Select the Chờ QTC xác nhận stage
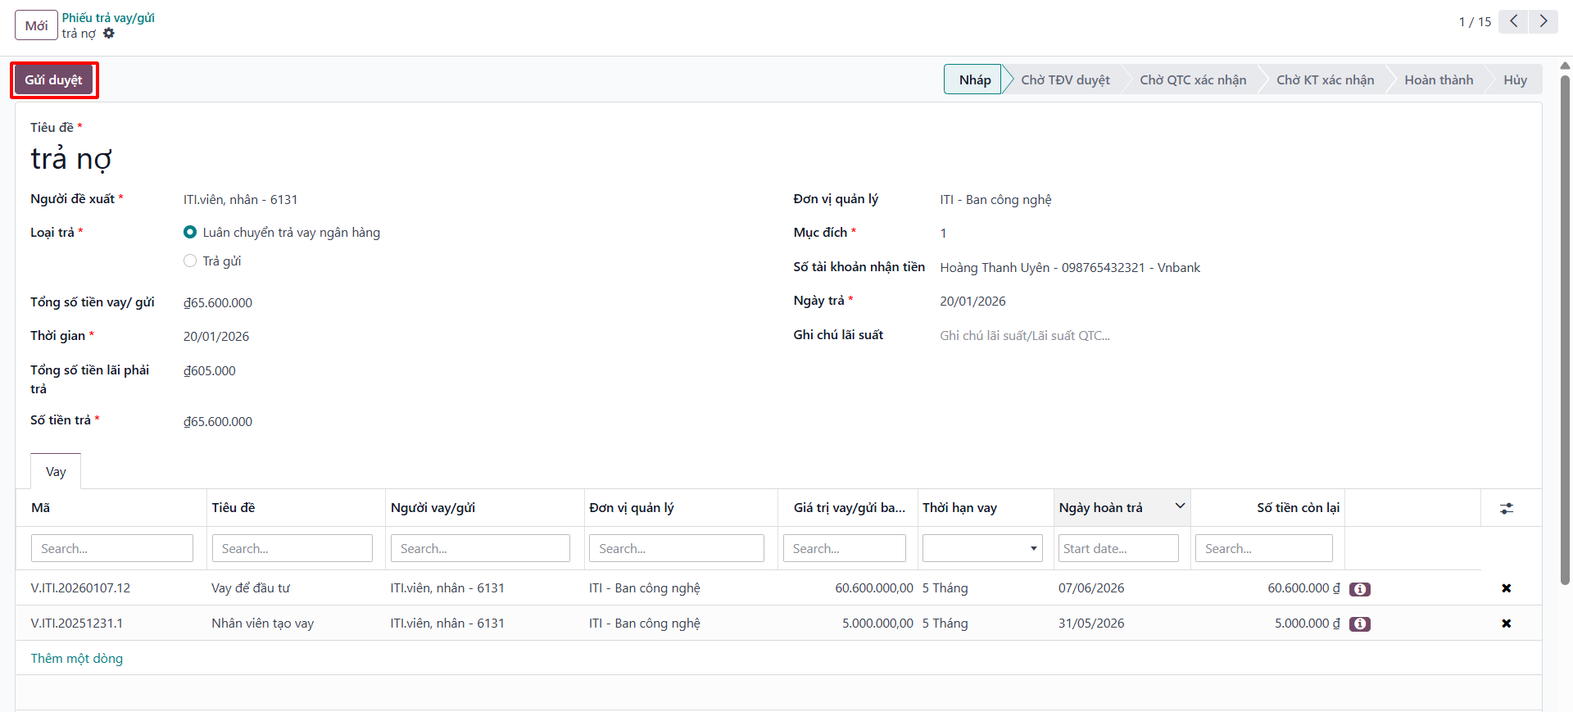 1193,79
